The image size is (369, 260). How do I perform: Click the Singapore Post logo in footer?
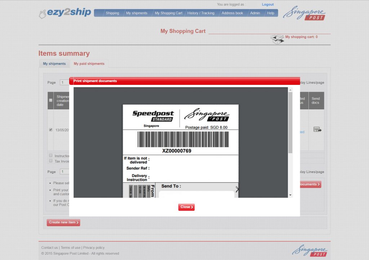310,251
